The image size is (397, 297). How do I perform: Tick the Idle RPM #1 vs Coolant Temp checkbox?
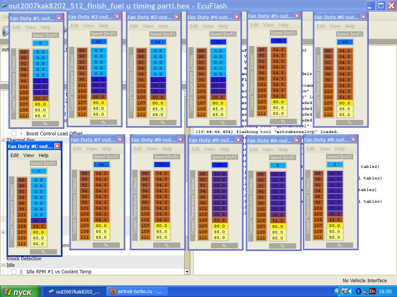[x=14, y=272]
